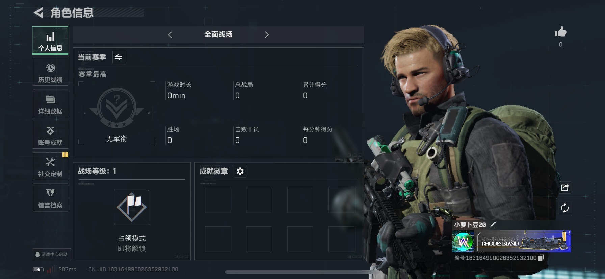Image resolution: width=605 pixels, height=279 pixels.
Task: Click the 游戏中心启动 button
Action: pos(52,254)
